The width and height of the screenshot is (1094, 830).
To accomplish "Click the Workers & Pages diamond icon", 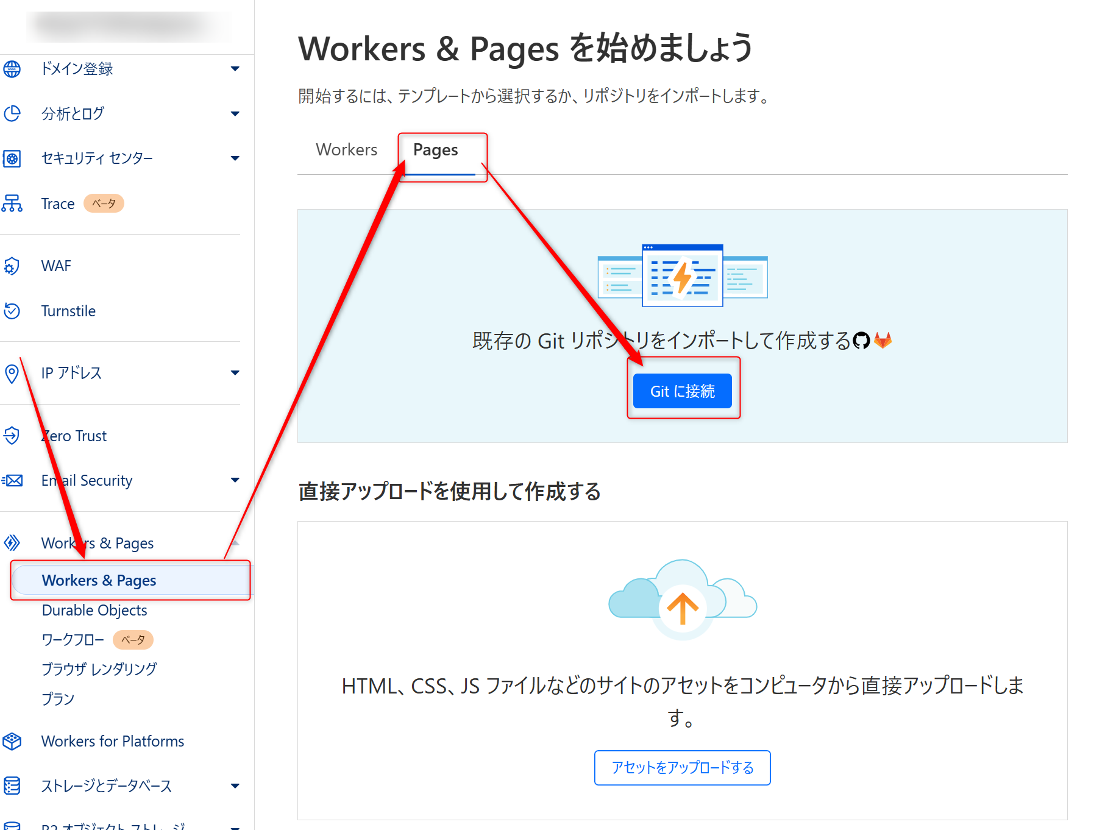I will coord(12,543).
